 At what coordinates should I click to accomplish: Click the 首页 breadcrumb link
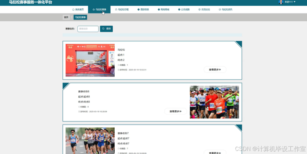point(66,17)
